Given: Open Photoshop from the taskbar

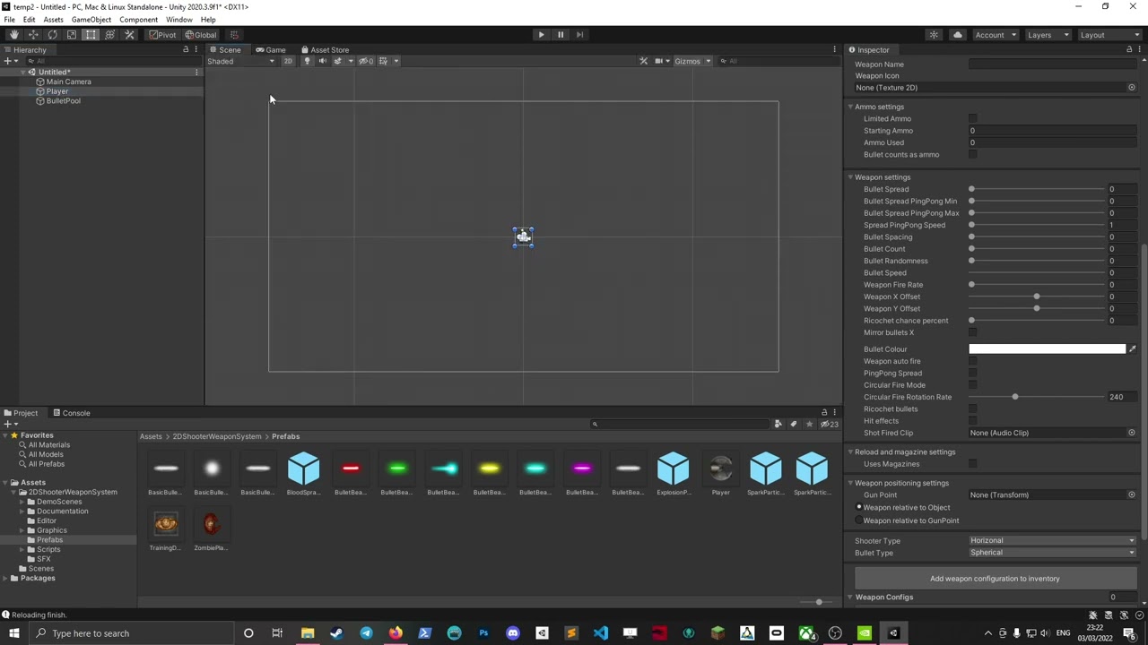Looking at the screenshot, I should pyautogui.click(x=483, y=633).
